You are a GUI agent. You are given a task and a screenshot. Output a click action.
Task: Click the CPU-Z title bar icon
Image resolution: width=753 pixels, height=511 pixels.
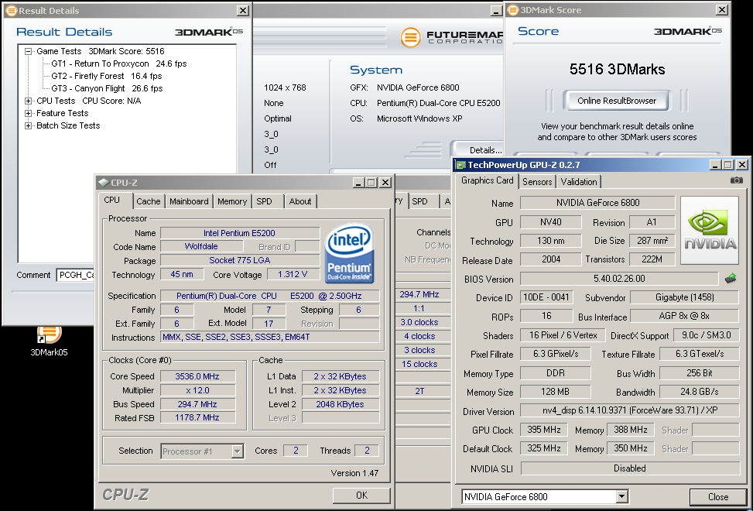pos(103,183)
